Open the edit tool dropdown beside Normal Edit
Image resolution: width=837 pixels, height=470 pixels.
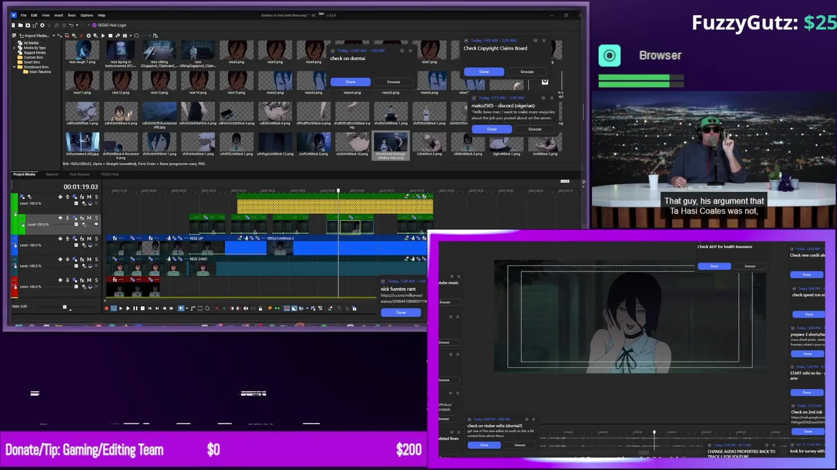coord(187,308)
